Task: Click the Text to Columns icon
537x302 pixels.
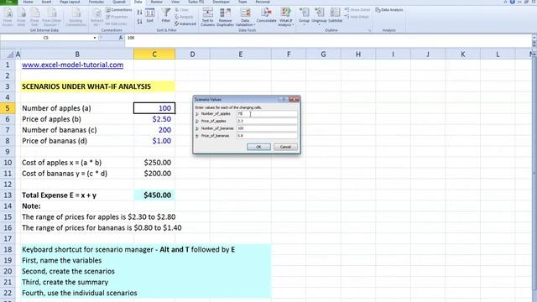Action: click(x=207, y=17)
